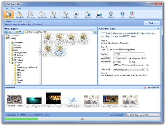Open the navigation history dropdown arrow

coord(13,32)
